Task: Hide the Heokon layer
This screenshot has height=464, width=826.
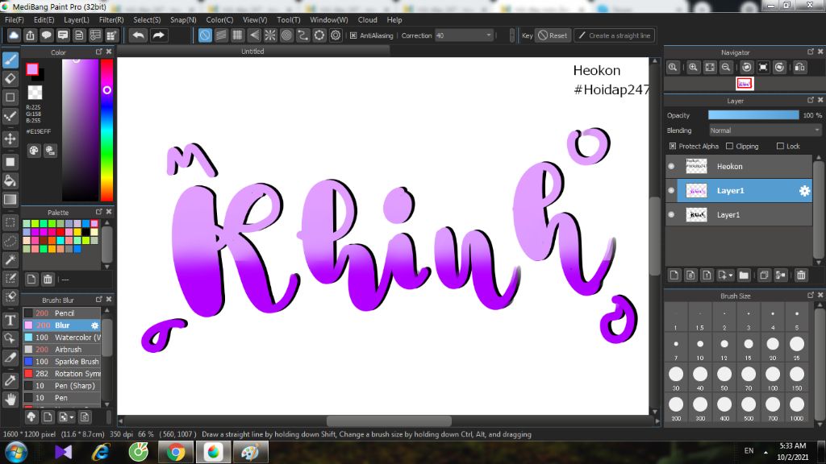Action: (x=671, y=166)
